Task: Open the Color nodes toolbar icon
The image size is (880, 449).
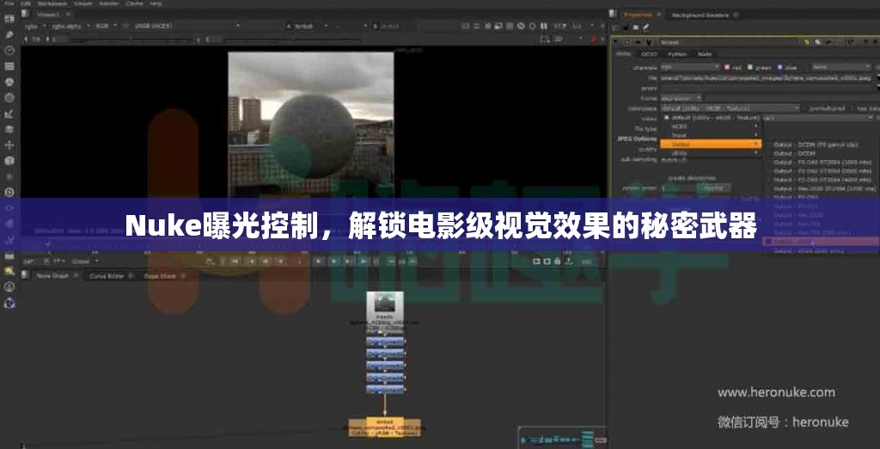Action: pyautogui.click(x=9, y=82)
